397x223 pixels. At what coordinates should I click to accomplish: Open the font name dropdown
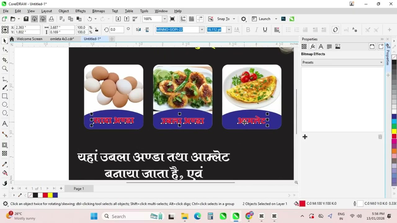[x=202, y=30]
